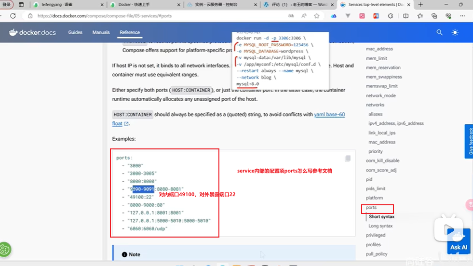
Task: Go to memswap_limit in contents
Action: click(x=381, y=86)
